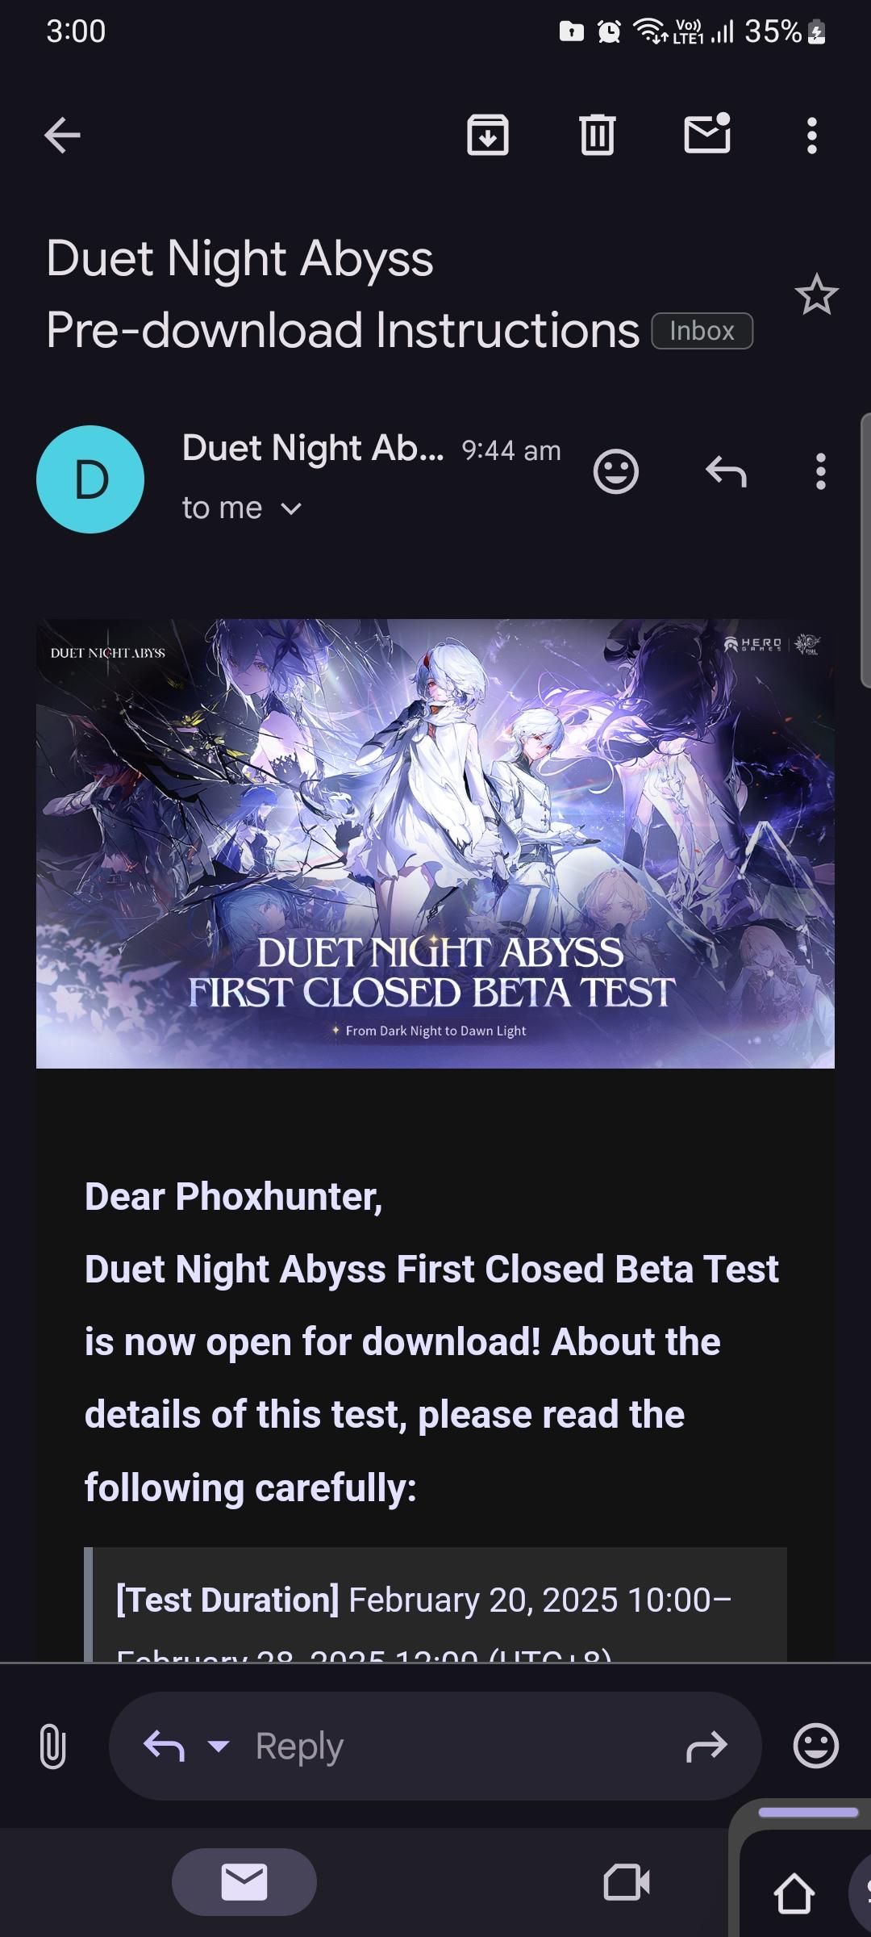Forward the email with right arrow
Viewport: 871px width, 1937px height.
click(x=706, y=1747)
